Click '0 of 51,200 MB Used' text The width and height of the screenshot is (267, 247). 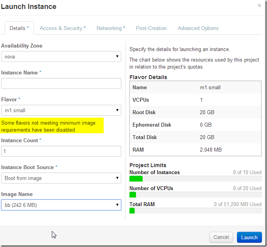pos(237,204)
